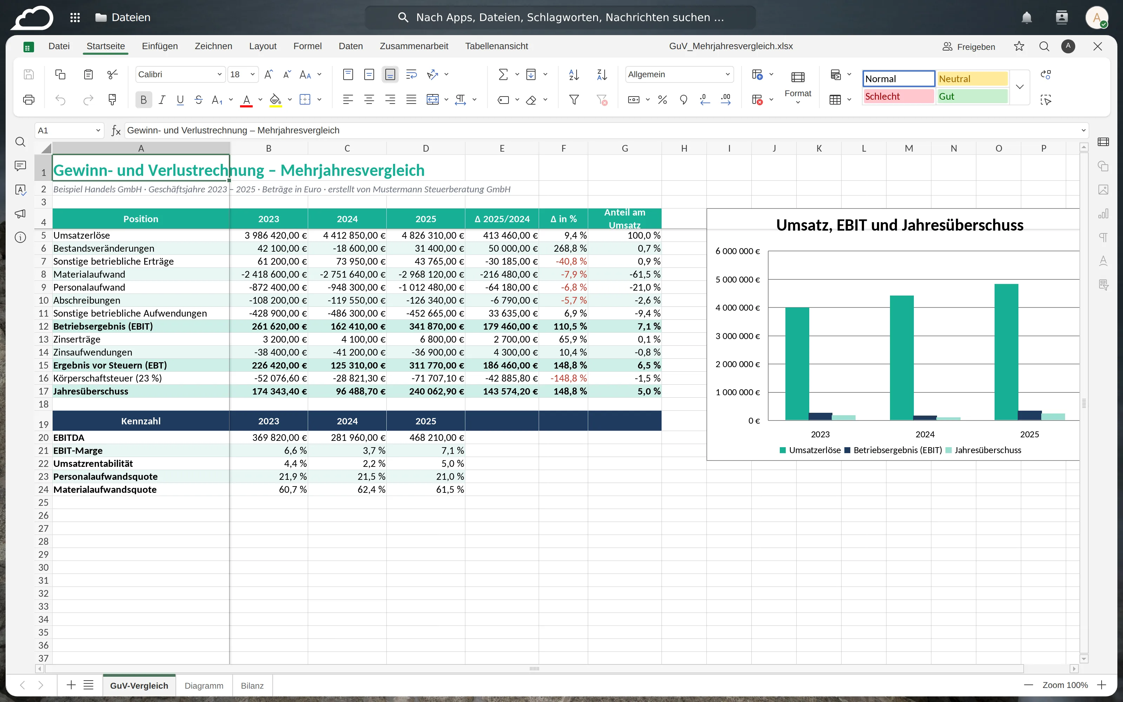Click the Nextcloud search field
Screen dimensions: 1123x702
[x=560, y=18]
